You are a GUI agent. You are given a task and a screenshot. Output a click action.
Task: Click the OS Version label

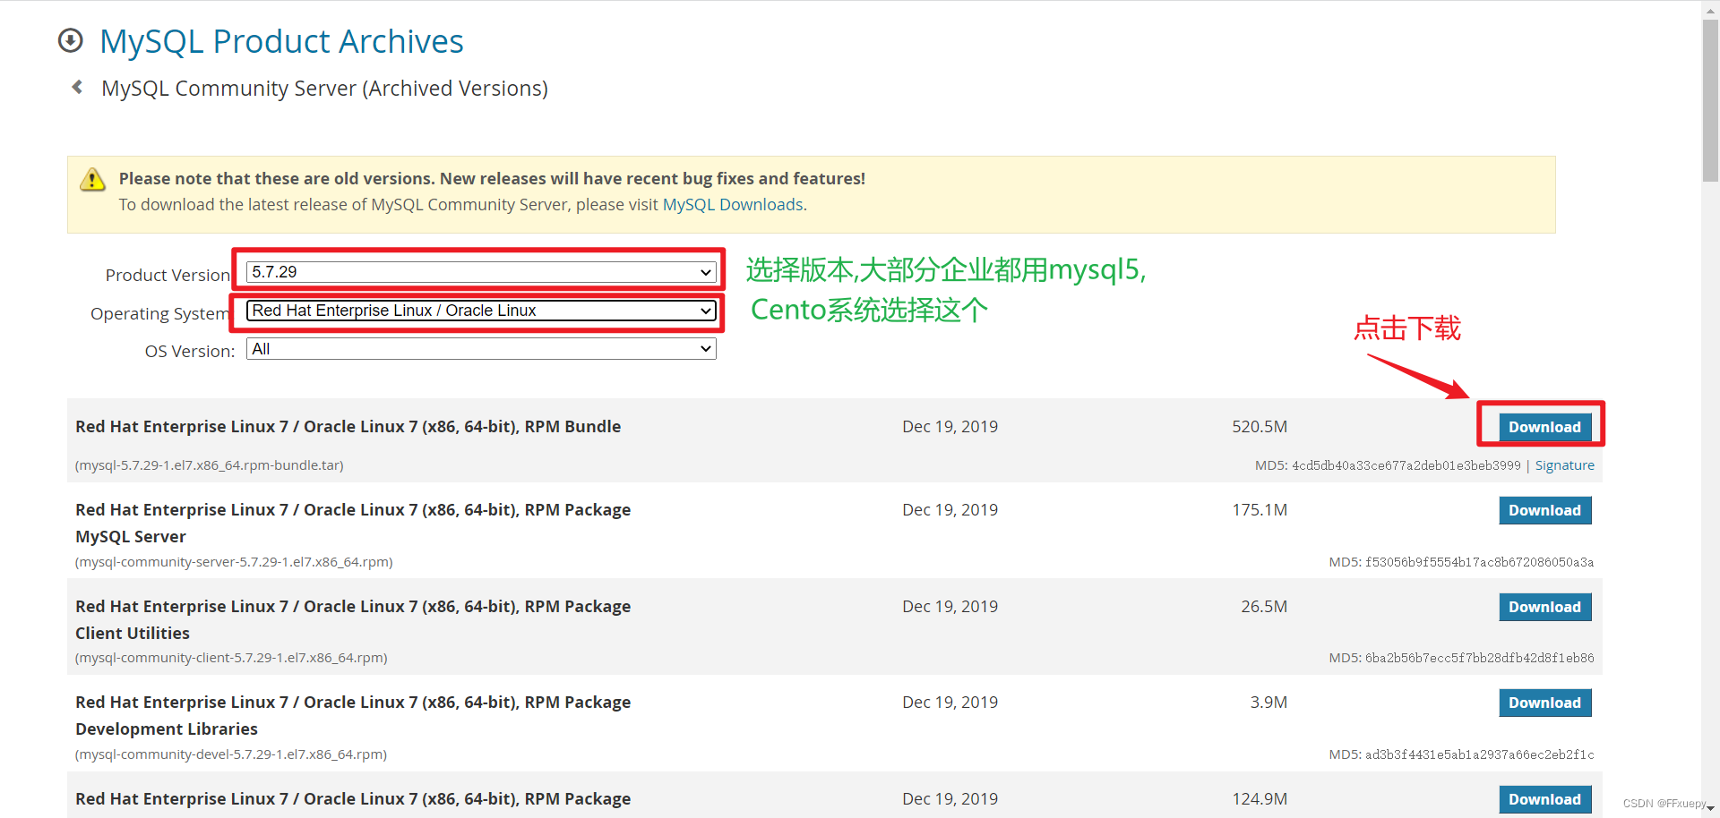coord(190,351)
